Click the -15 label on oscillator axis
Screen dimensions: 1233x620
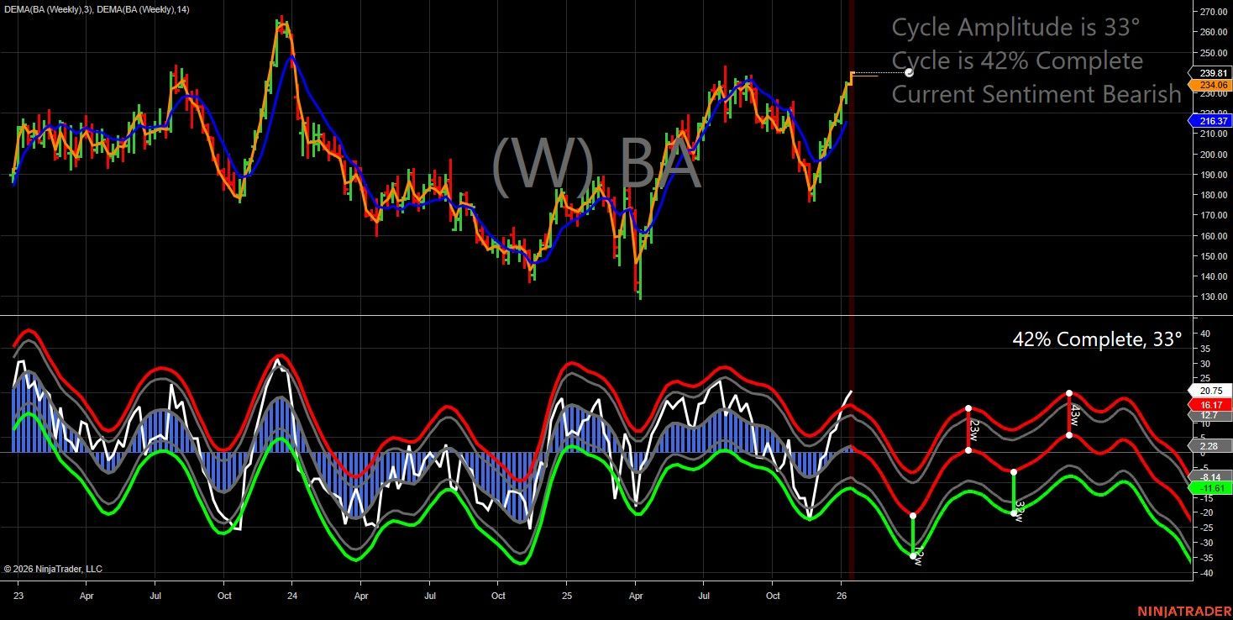tap(1205, 498)
